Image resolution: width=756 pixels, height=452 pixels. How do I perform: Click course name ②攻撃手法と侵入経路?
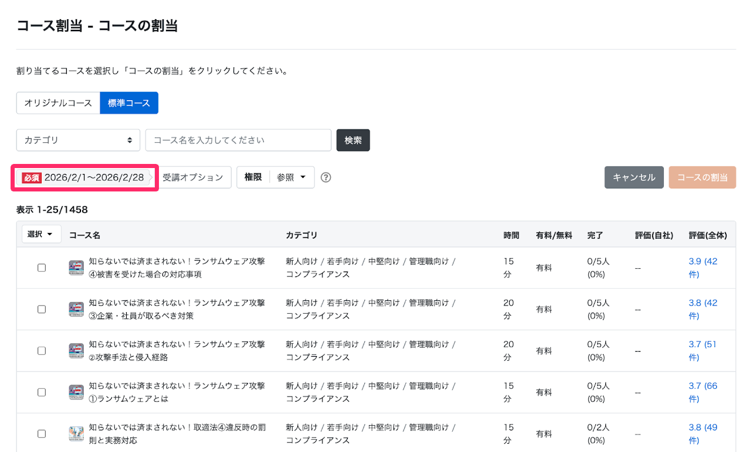pyautogui.click(x=177, y=351)
